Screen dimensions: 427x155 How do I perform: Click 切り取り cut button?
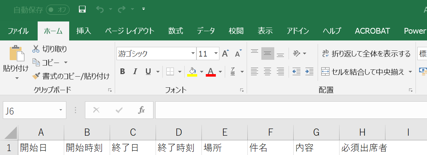coord(49,49)
